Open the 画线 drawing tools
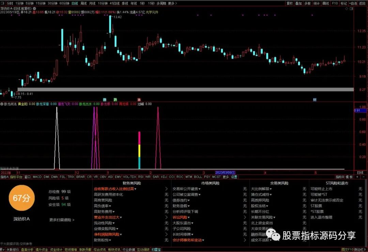368x252 pixels. [326, 3]
